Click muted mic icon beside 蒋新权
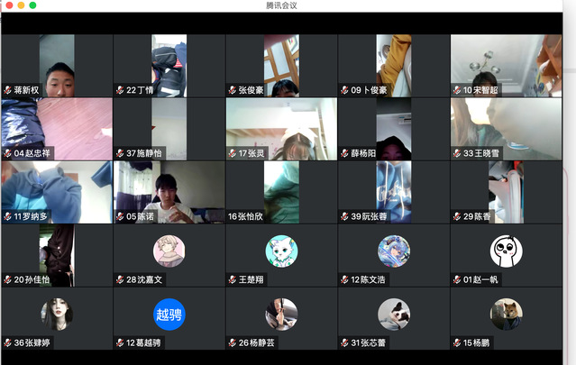Screen dimensions: 576x365 coord(8,90)
